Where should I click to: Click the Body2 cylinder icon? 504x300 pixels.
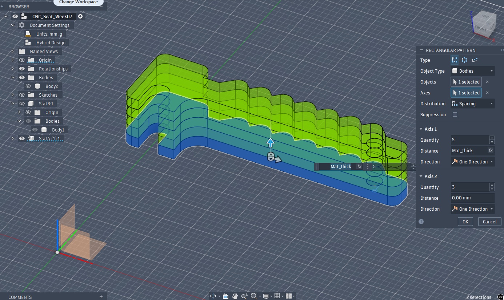click(x=37, y=86)
